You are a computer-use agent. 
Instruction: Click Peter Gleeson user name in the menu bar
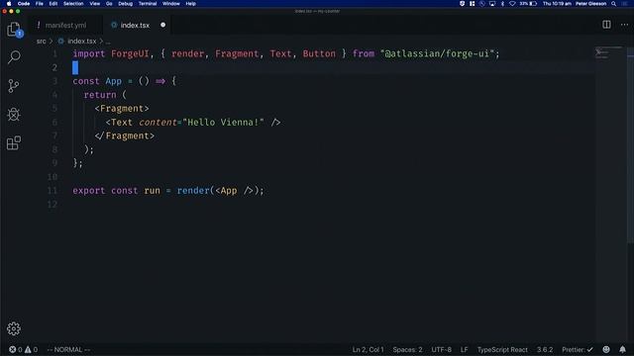point(590,4)
